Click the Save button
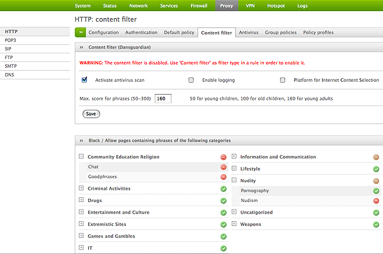 (x=91, y=114)
